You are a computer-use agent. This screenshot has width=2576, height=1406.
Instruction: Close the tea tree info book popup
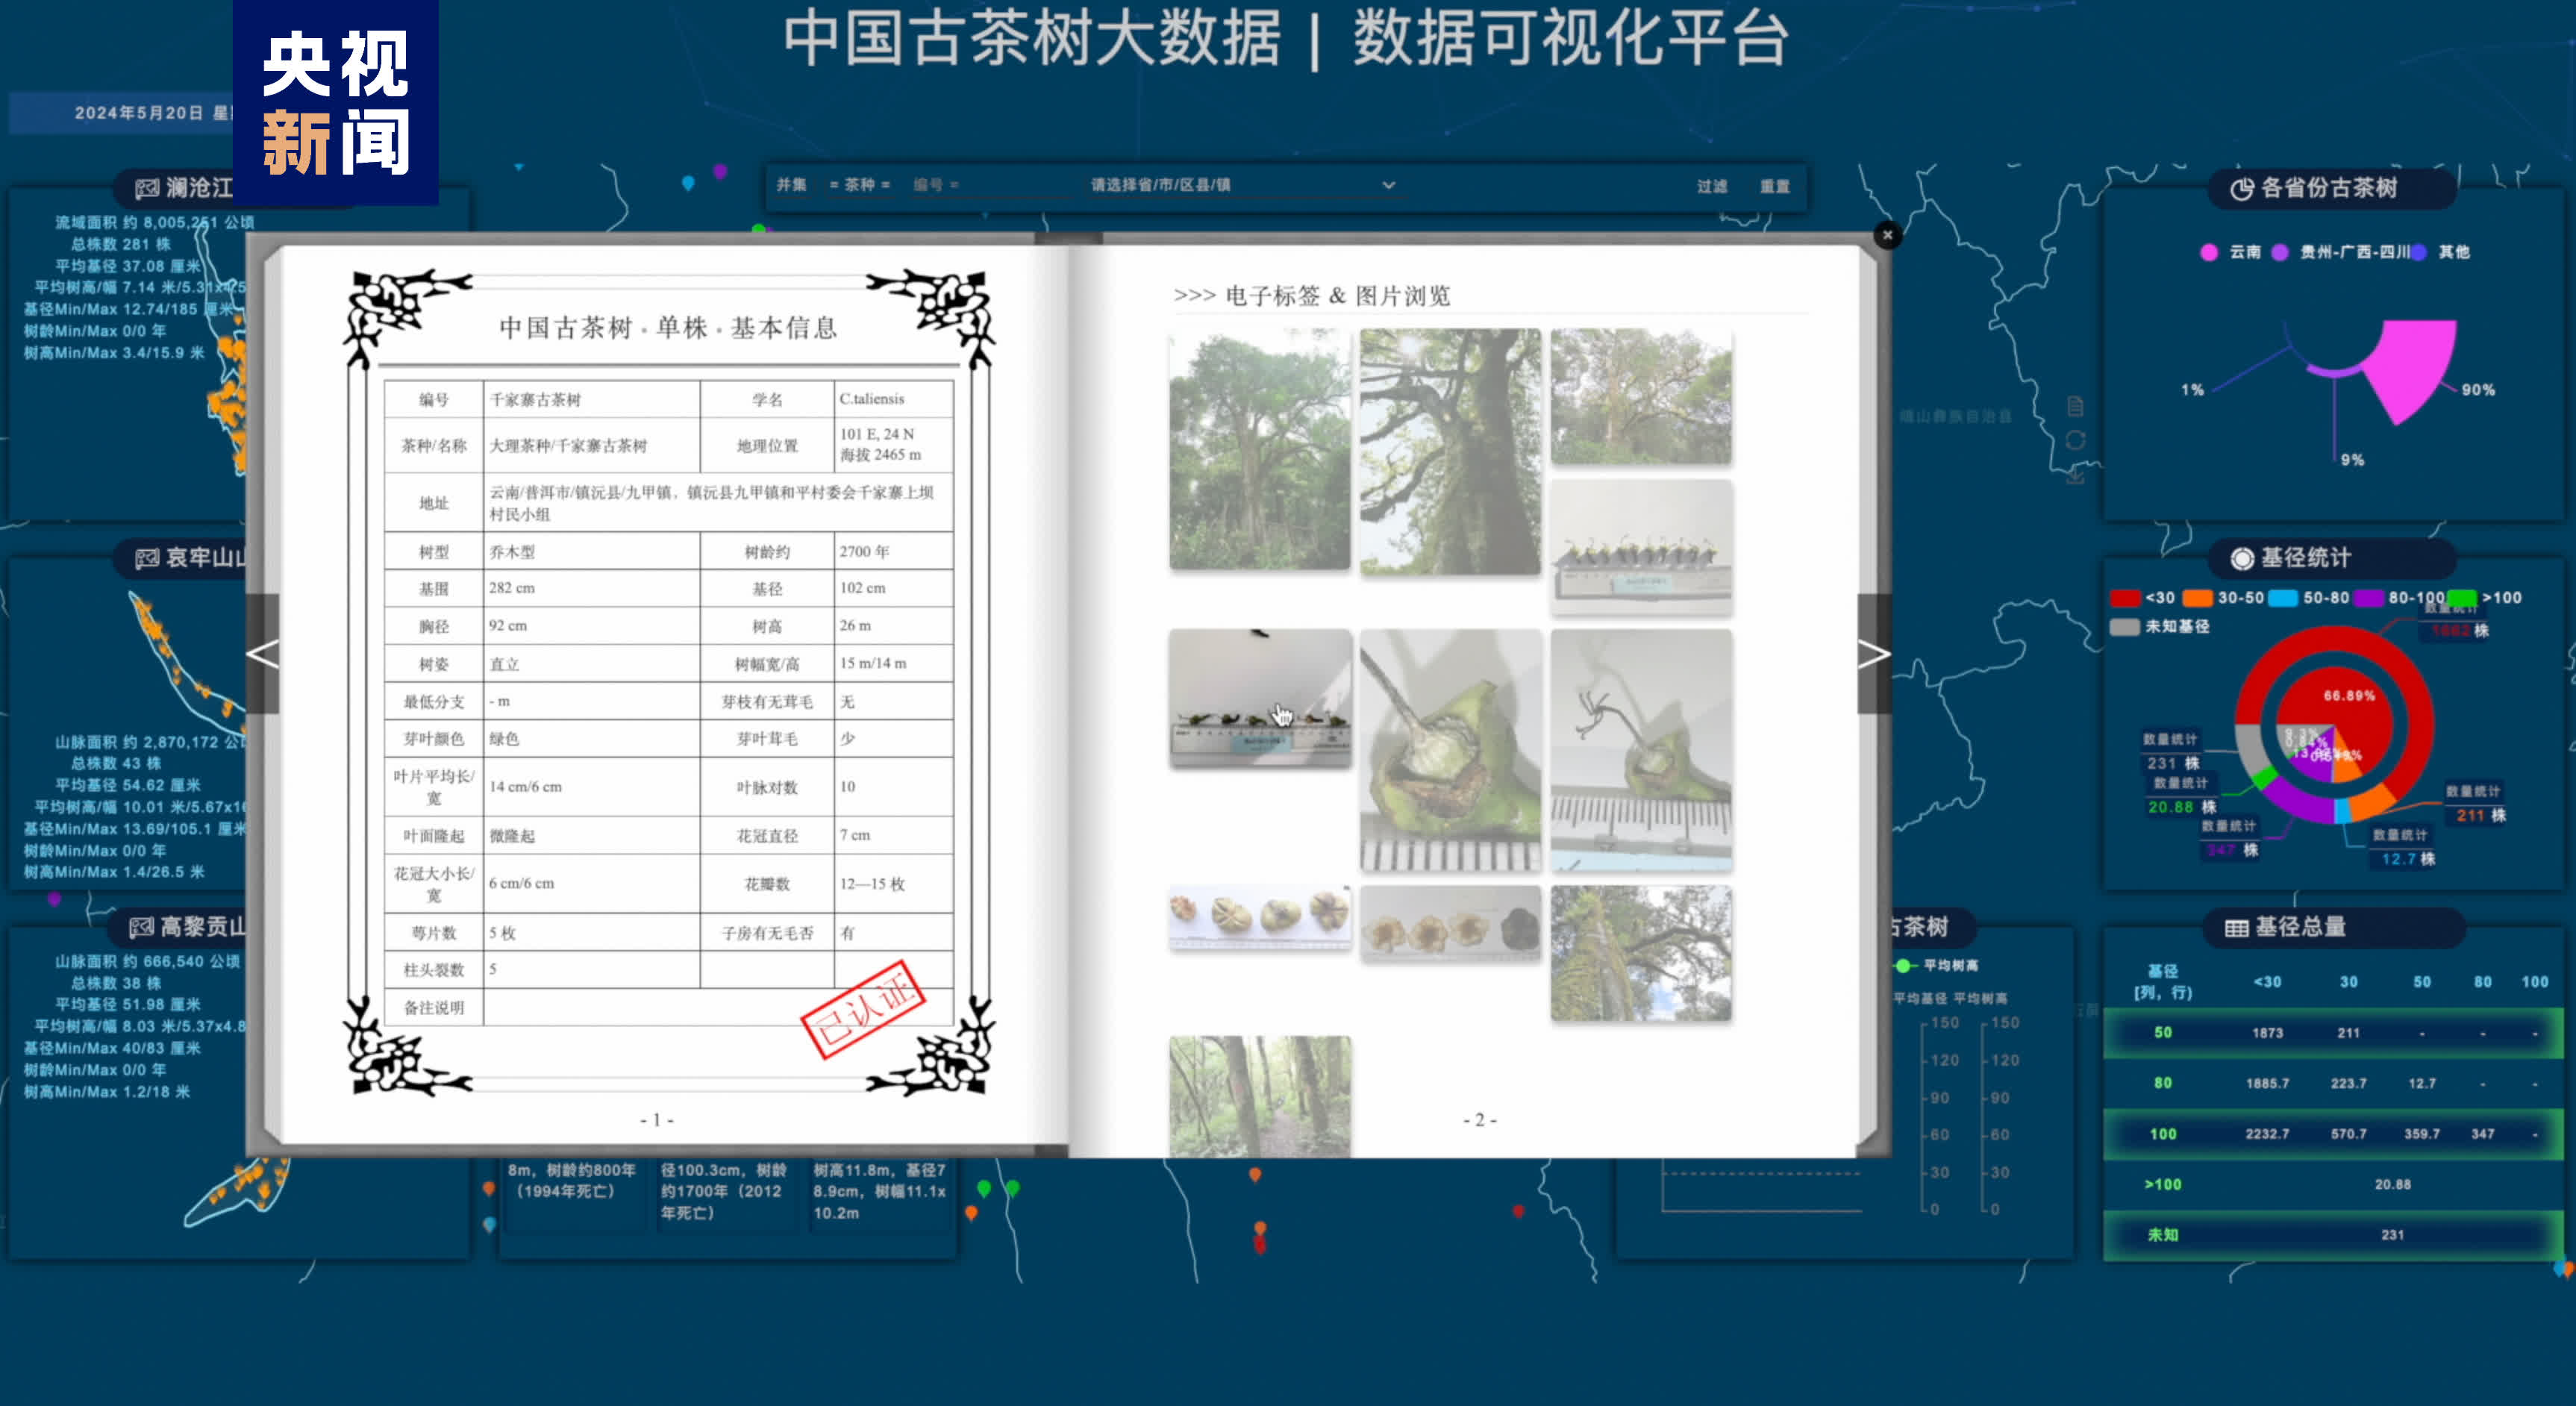click(x=1887, y=235)
